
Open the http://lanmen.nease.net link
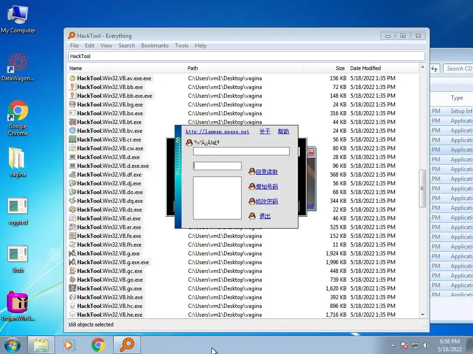pyautogui.click(x=217, y=131)
